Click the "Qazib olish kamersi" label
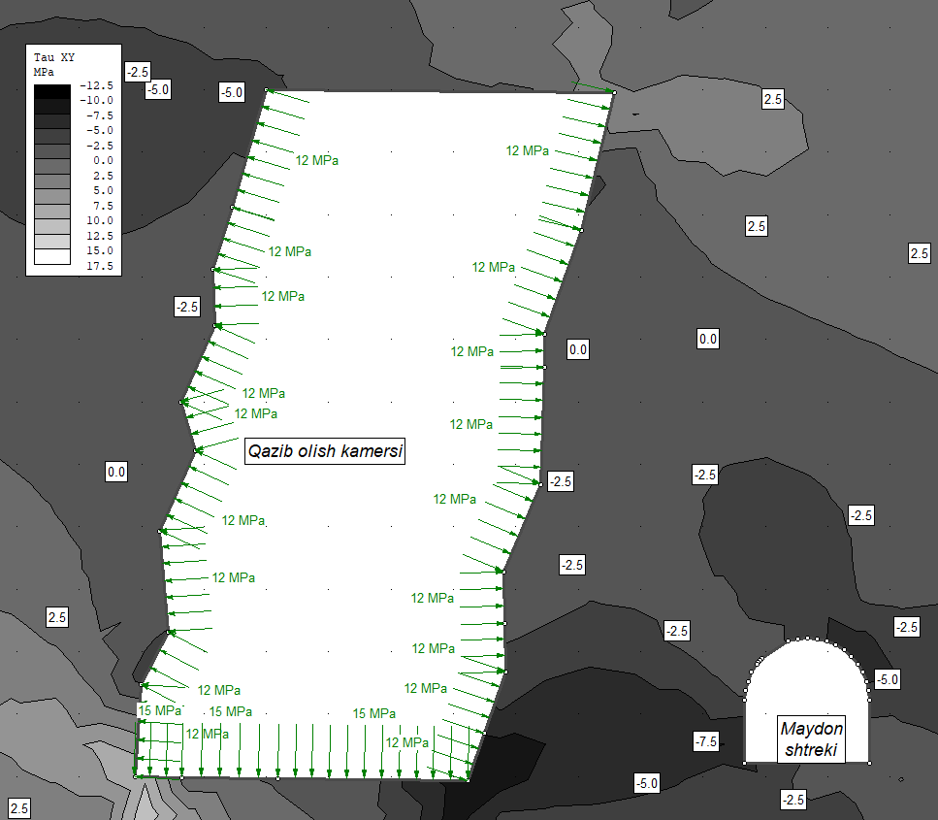938x820 pixels. tap(325, 450)
